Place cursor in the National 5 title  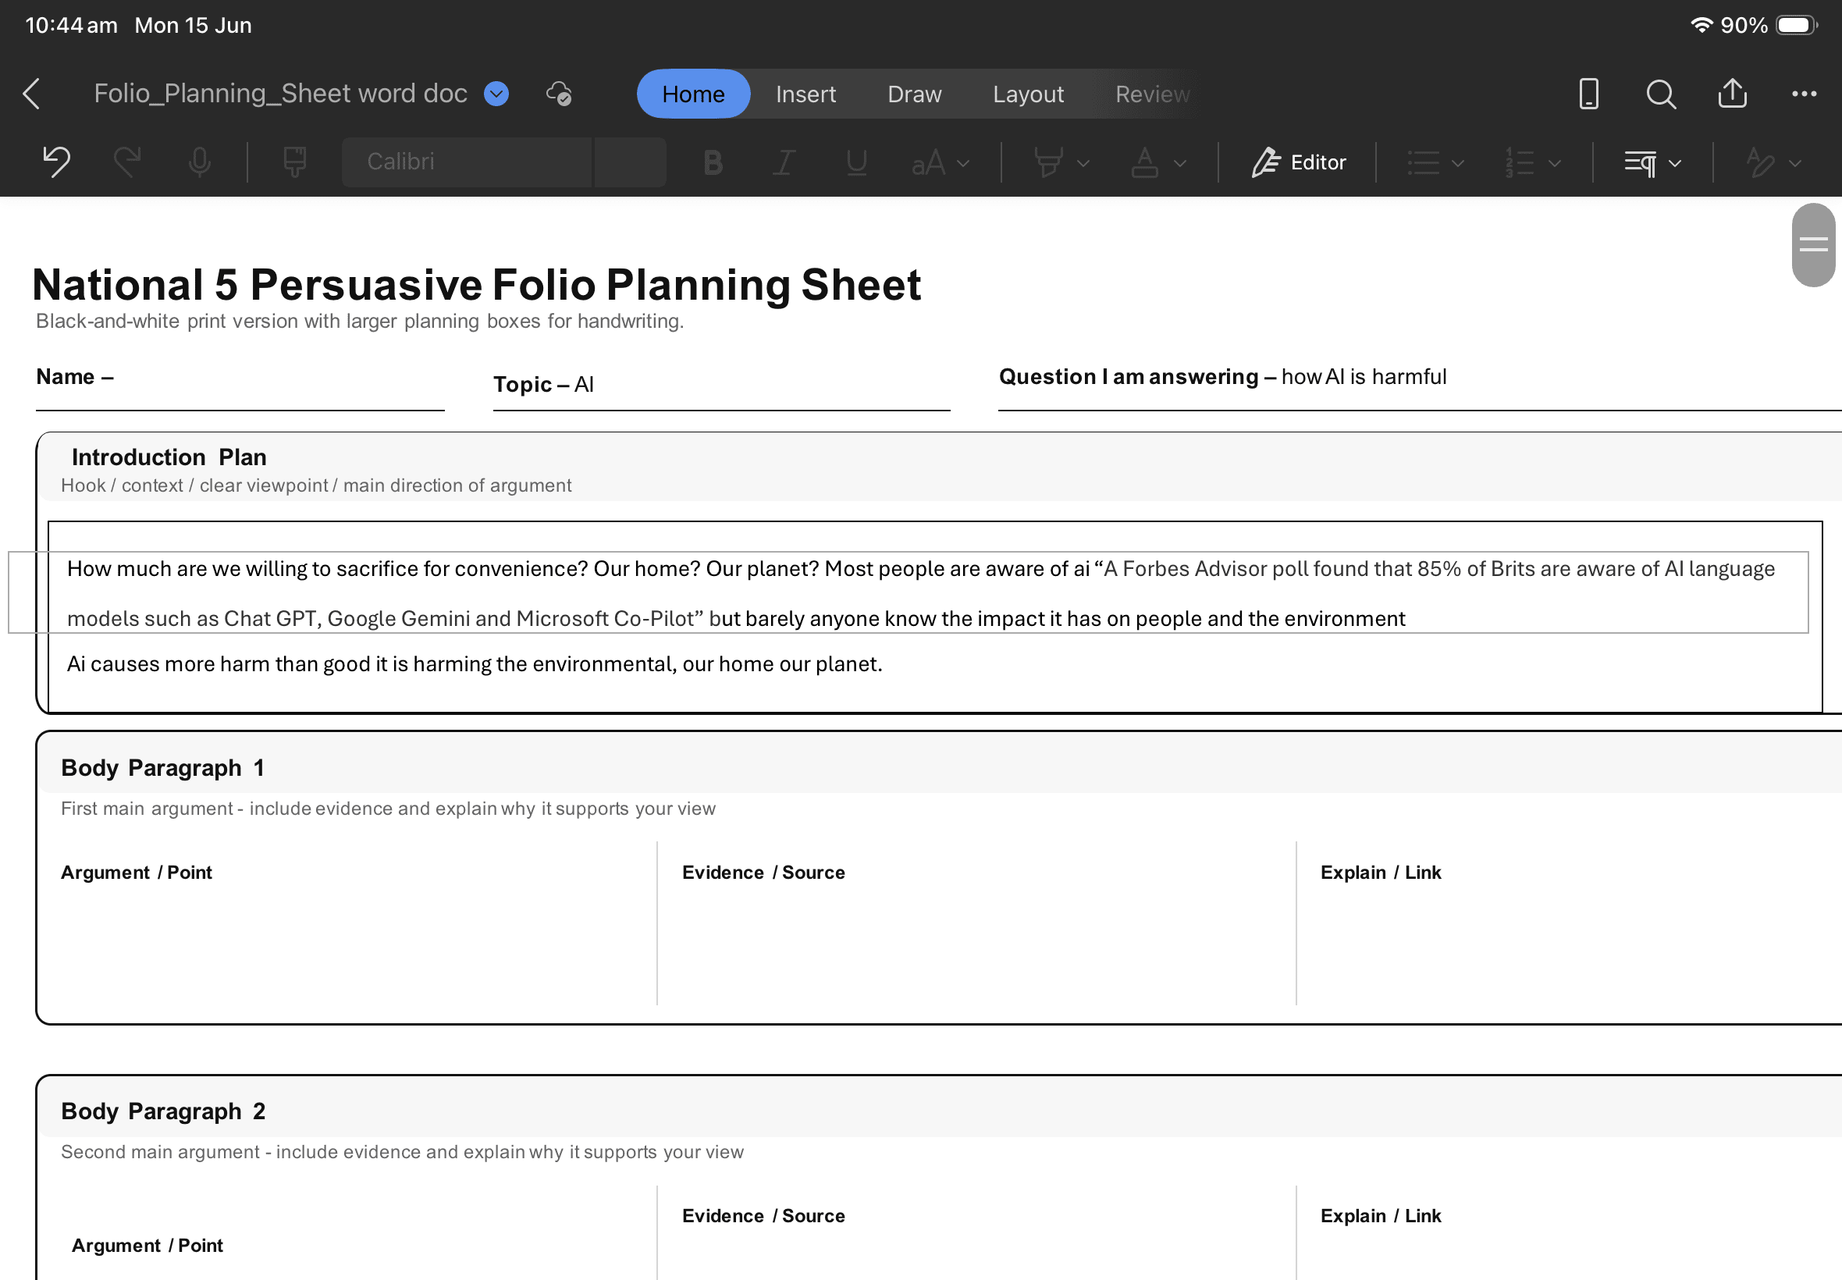click(x=476, y=285)
